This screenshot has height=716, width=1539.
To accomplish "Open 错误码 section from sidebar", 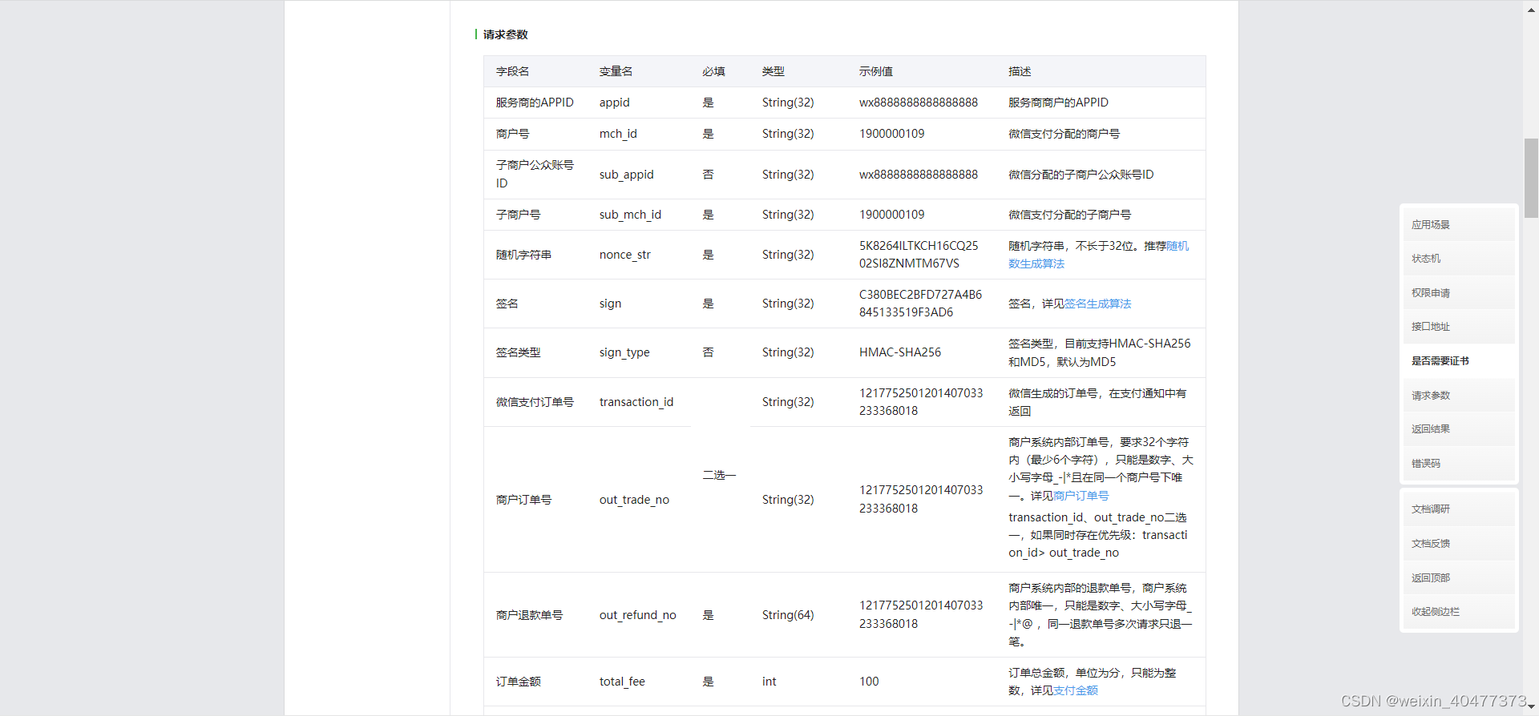I will (x=1458, y=464).
